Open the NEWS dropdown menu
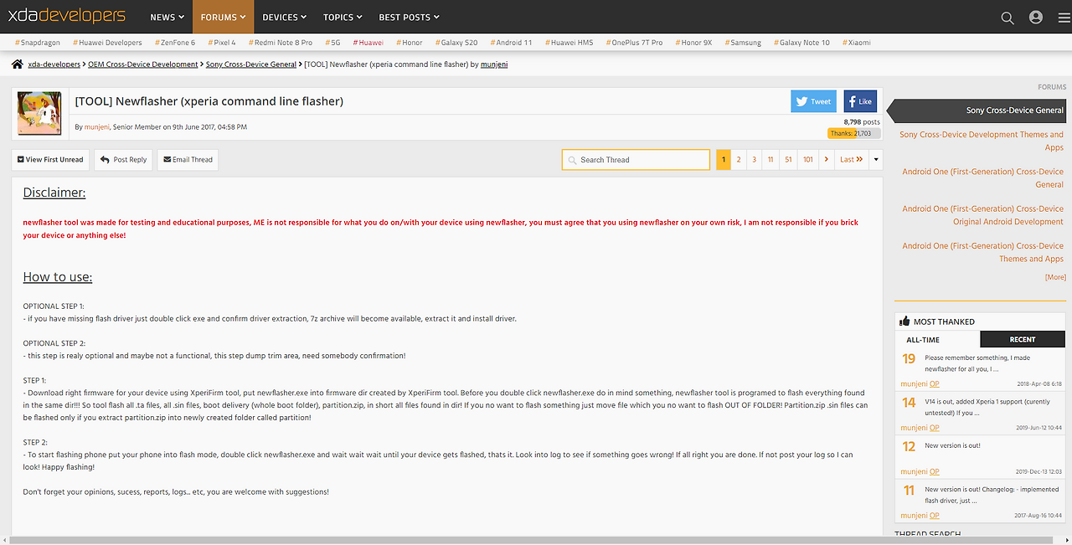Viewport: 1072px width, 545px height. (x=167, y=17)
